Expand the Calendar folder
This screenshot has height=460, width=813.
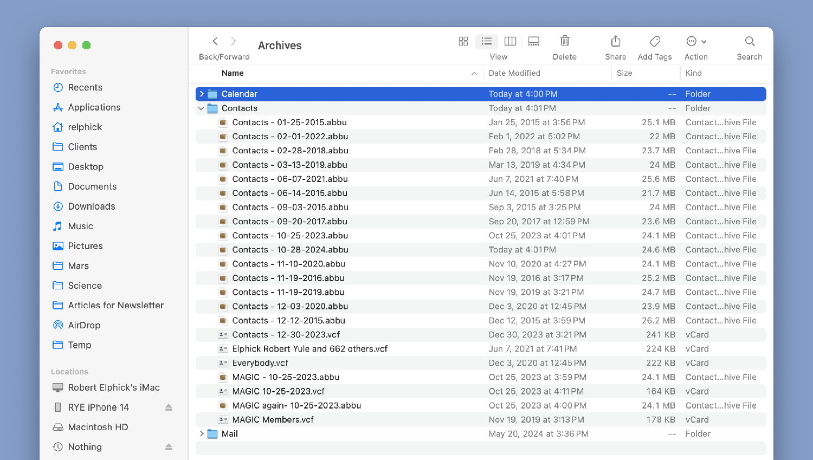pyautogui.click(x=202, y=94)
